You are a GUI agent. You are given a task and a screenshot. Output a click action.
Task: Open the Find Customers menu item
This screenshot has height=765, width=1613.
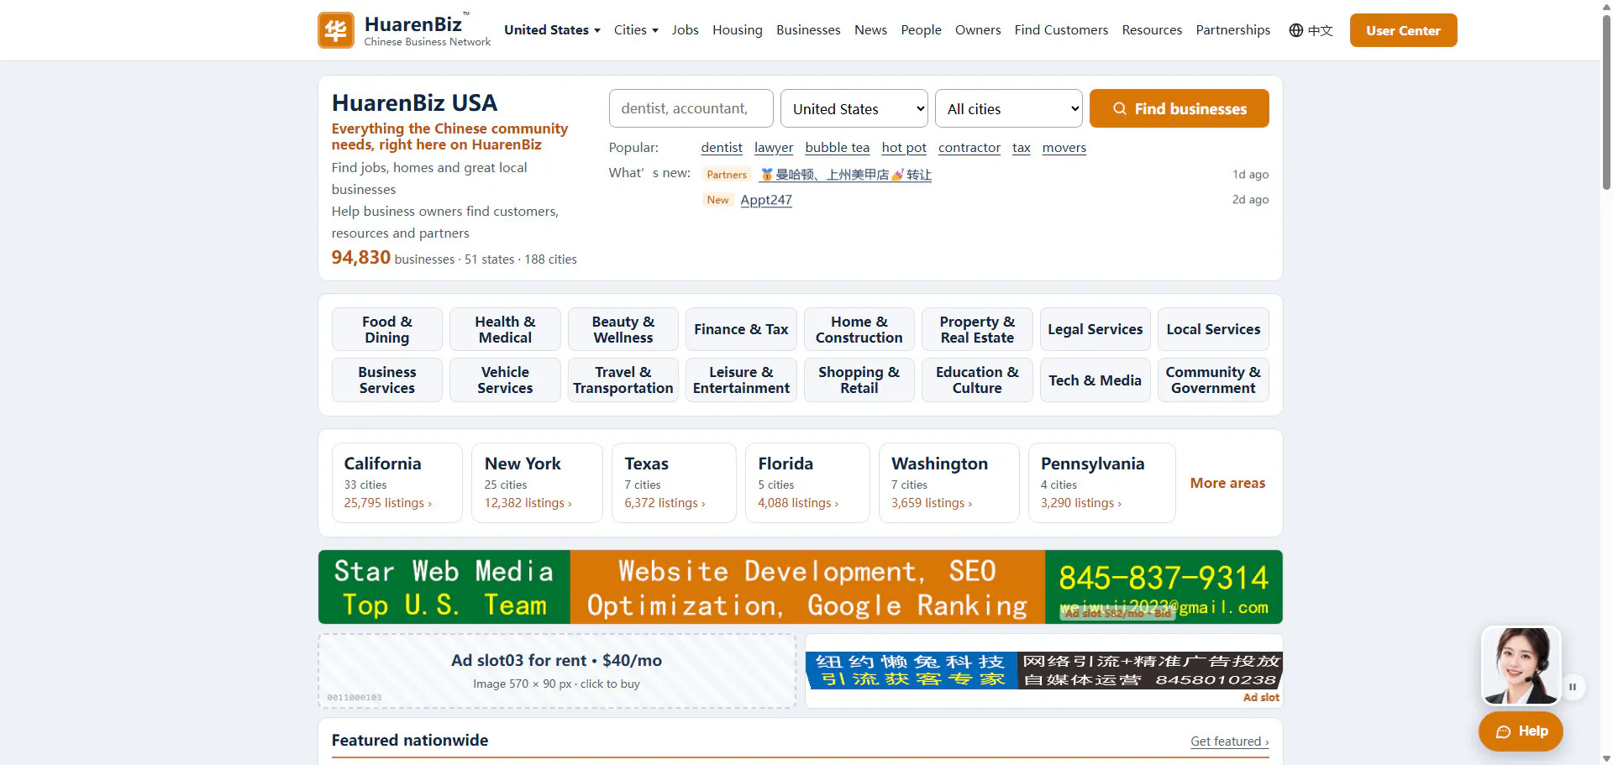(x=1061, y=30)
